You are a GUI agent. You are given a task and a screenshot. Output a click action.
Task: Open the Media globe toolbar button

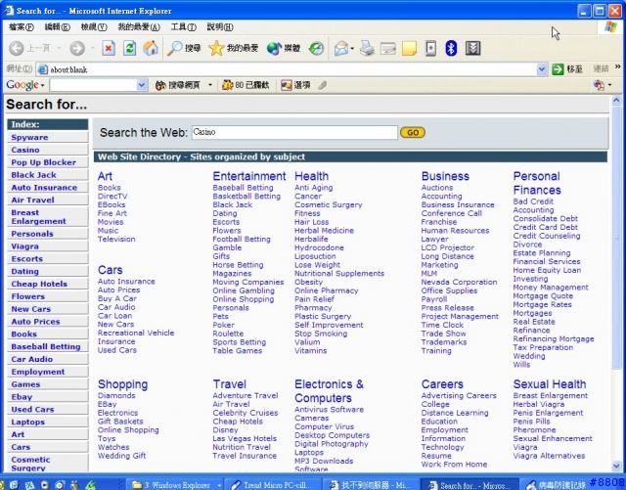pos(284,48)
